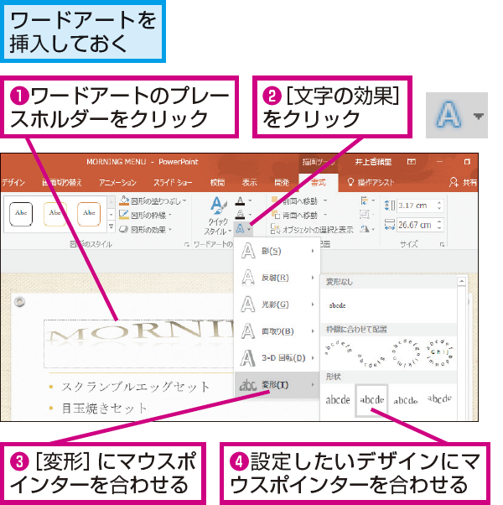This screenshot has height=505, width=503.
Task: Switch to the Slide Show (スライドショー) tab
Action: (173, 183)
